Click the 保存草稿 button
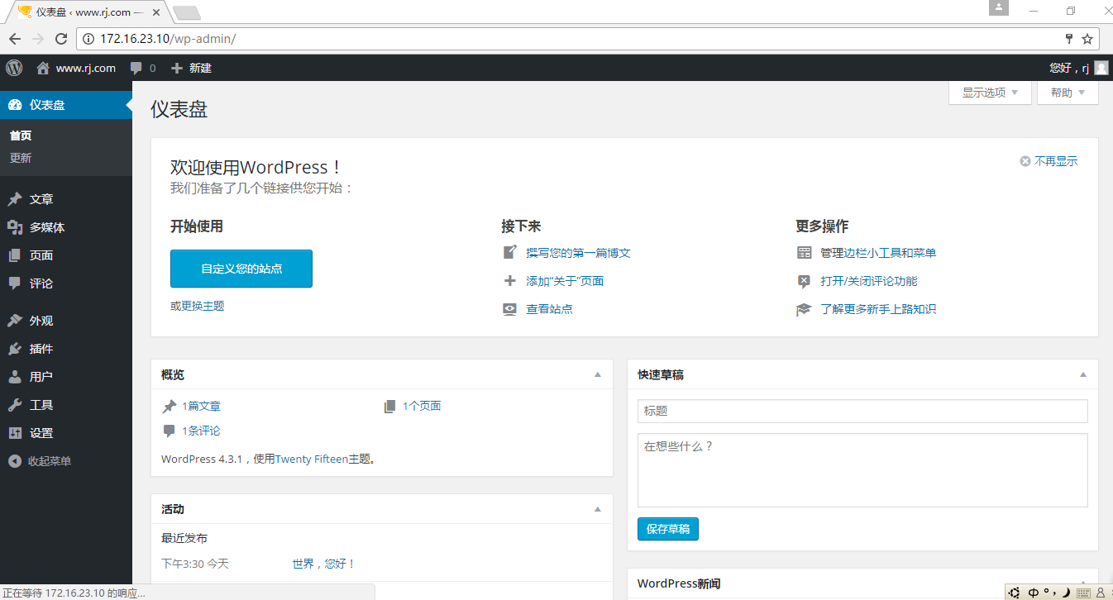 [x=668, y=529]
